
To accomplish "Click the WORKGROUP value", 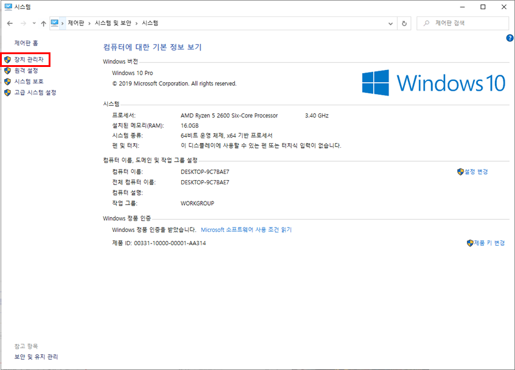I will pyautogui.click(x=198, y=203).
